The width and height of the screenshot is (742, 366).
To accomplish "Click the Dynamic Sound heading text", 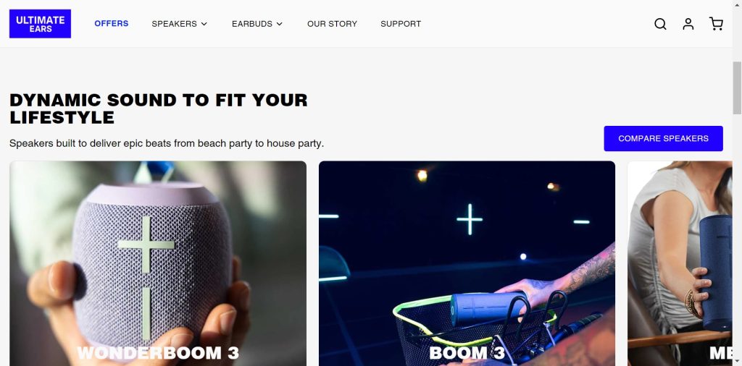I will 159,108.
